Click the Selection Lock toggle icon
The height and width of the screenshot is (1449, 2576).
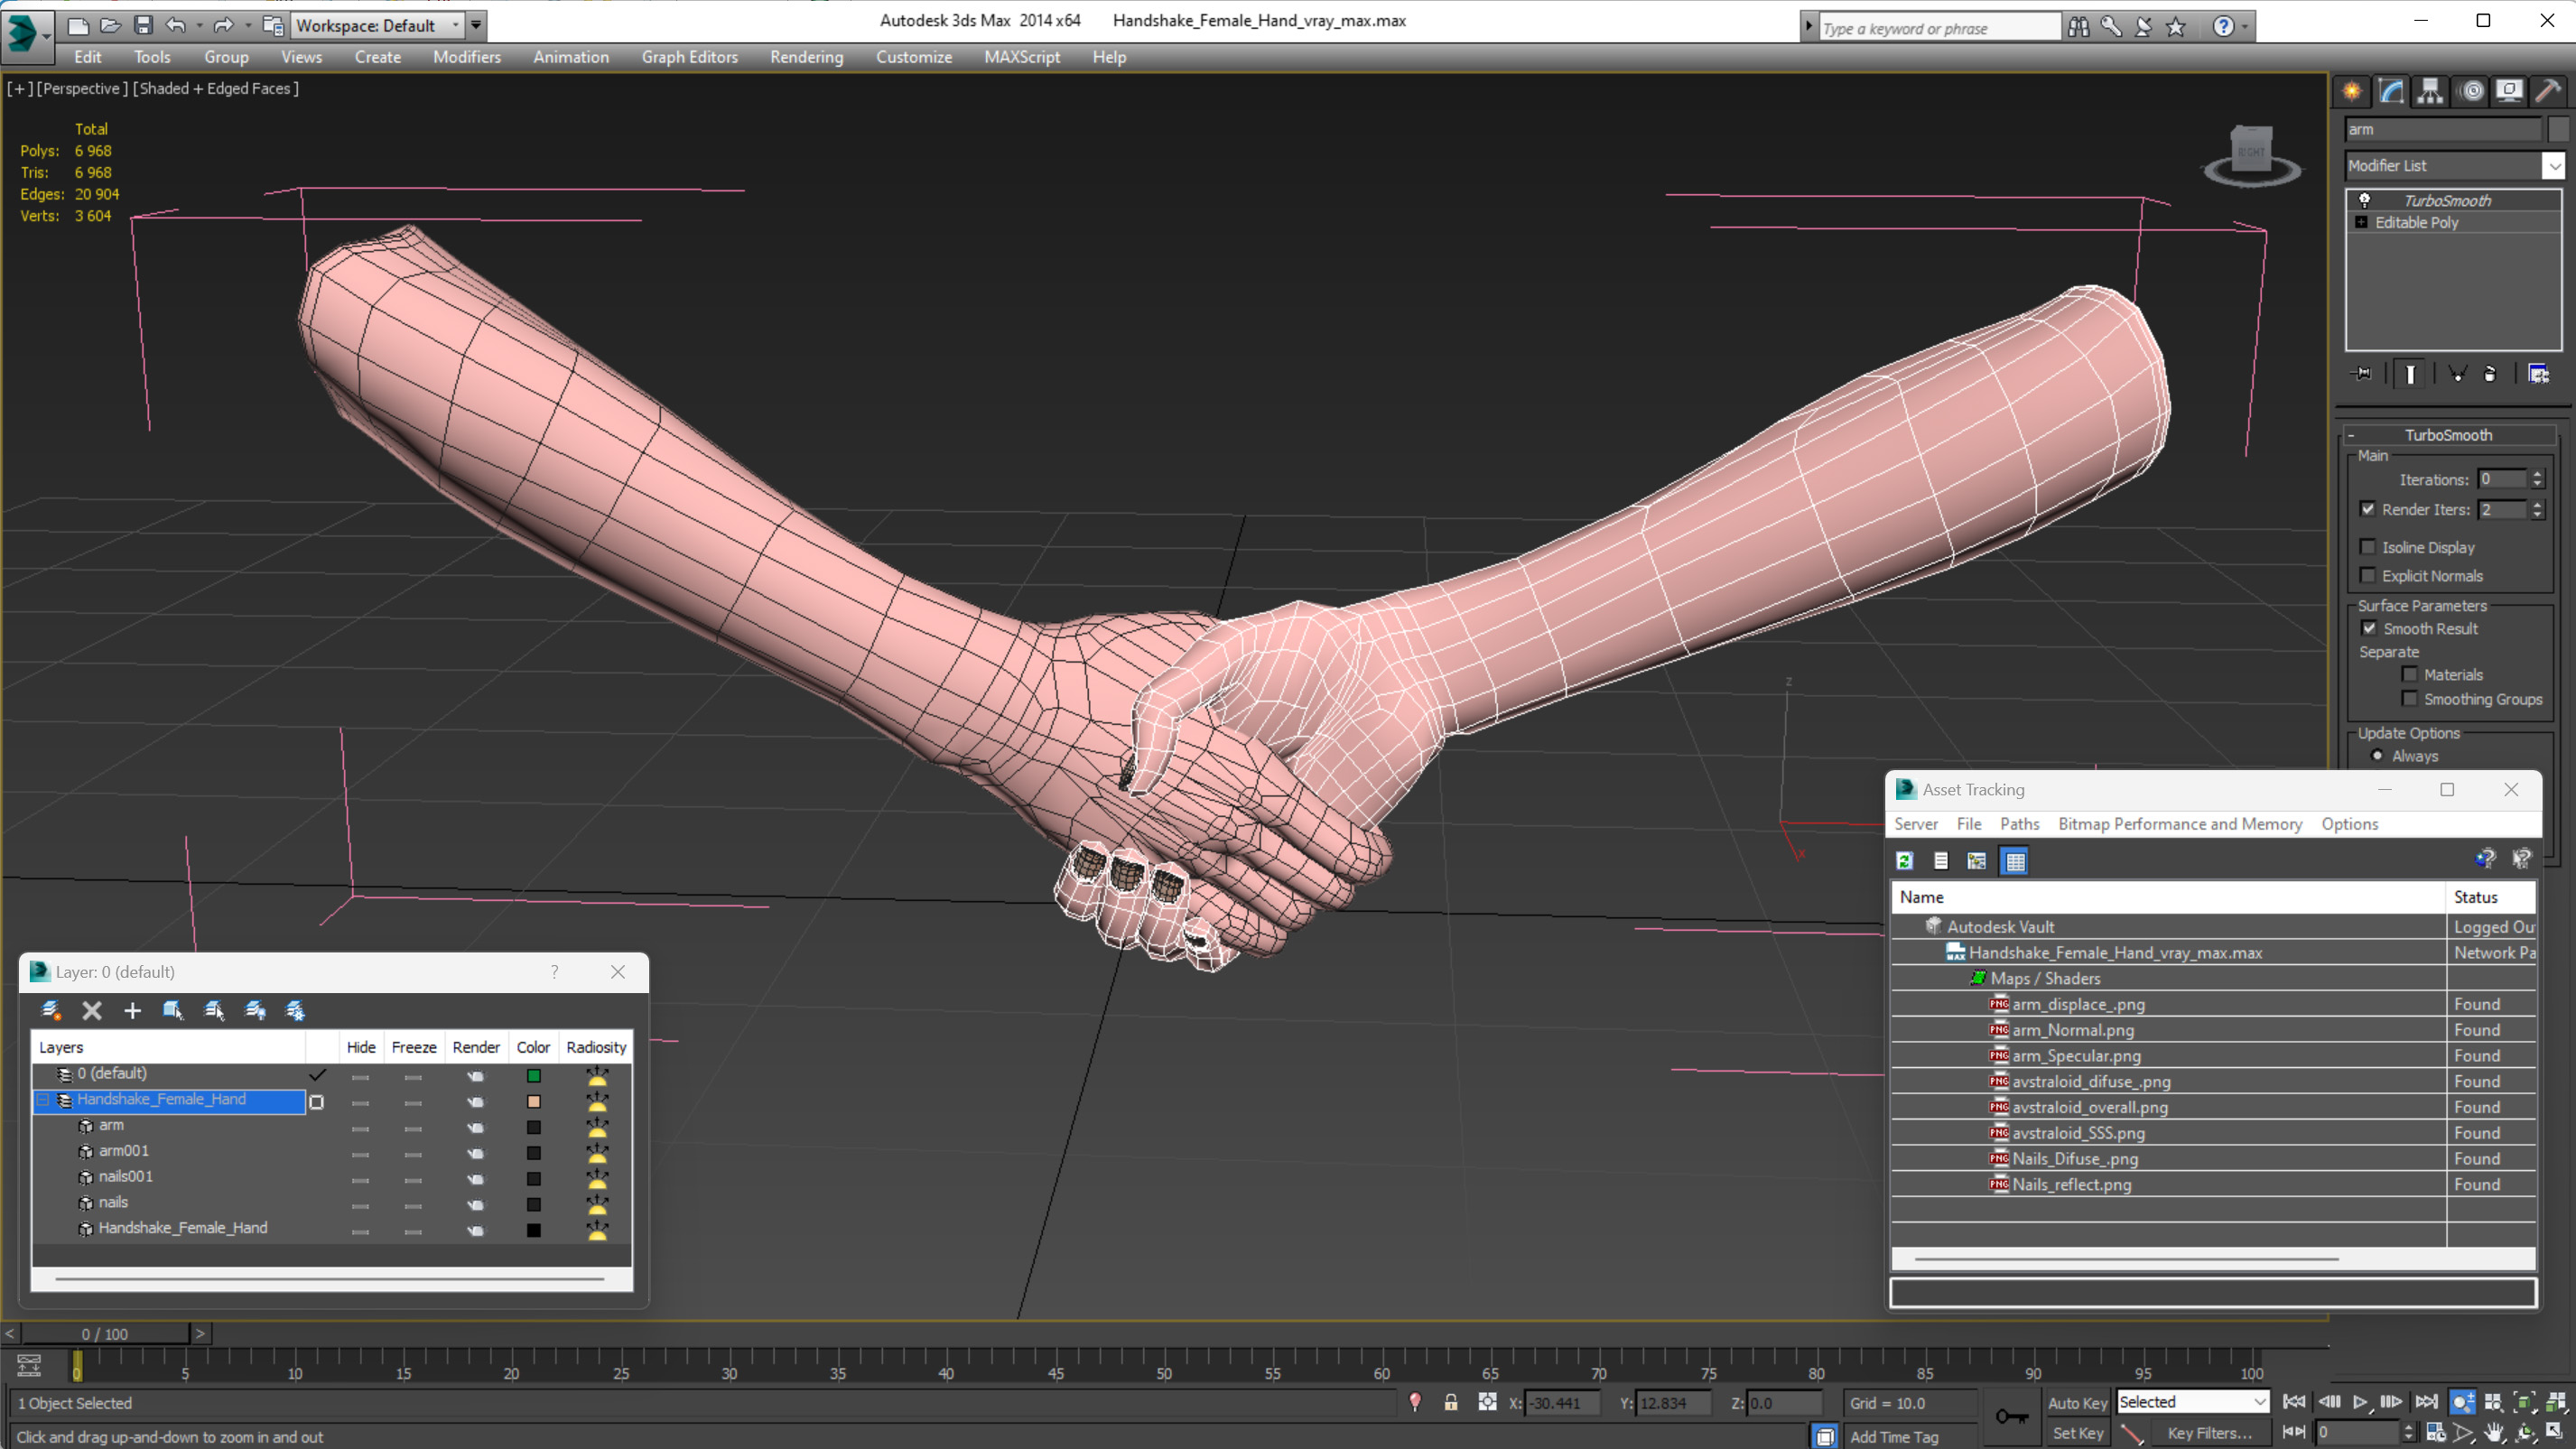pyautogui.click(x=1450, y=1402)
